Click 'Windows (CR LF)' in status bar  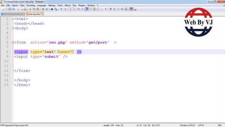point(187,125)
